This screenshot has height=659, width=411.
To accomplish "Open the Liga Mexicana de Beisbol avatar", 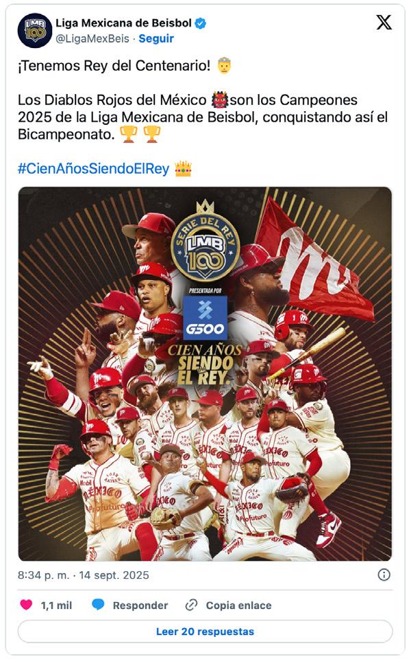I will pyautogui.click(x=34, y=30).
